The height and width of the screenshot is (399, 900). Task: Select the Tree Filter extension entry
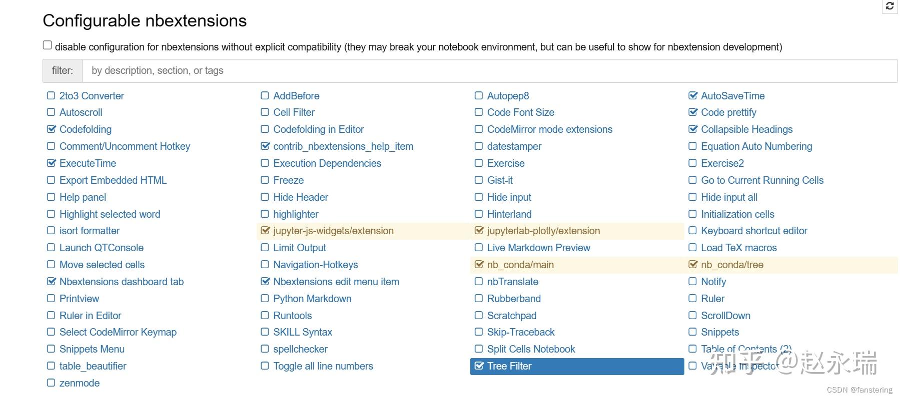tap(509, 366)
